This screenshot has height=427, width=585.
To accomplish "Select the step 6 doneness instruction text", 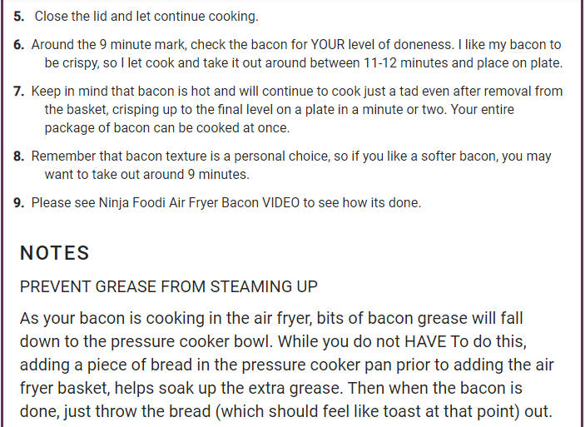I will point(297,54).
